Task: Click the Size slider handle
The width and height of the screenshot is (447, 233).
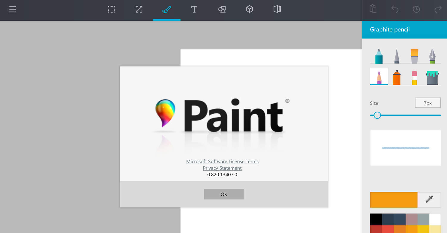Action: pyautogui.click(x=377, y=115)
